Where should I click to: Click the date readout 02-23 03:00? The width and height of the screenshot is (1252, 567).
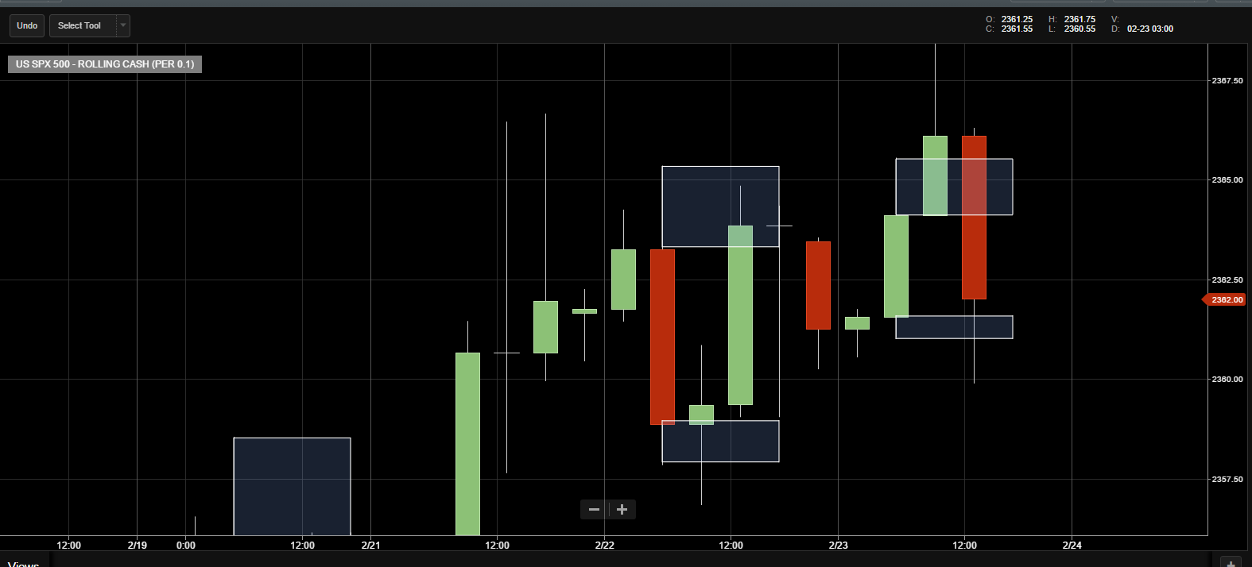(1149, 29)
